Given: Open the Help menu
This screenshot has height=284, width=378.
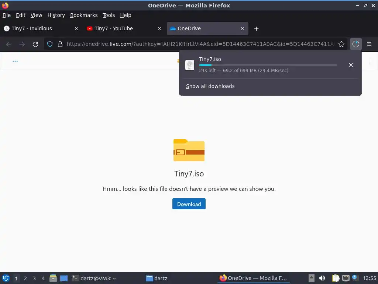Looking at the screenshot, I should (126, 15).
